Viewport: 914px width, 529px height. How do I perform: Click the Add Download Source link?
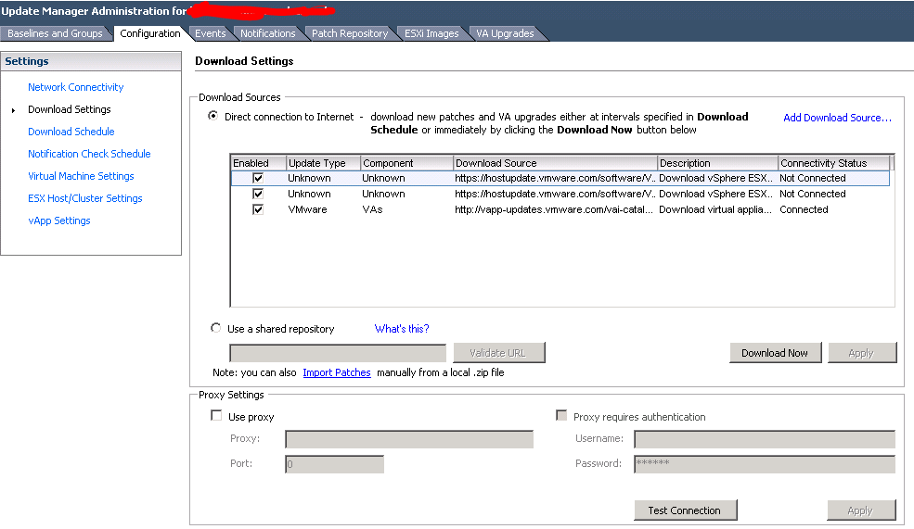click(837, 118)
